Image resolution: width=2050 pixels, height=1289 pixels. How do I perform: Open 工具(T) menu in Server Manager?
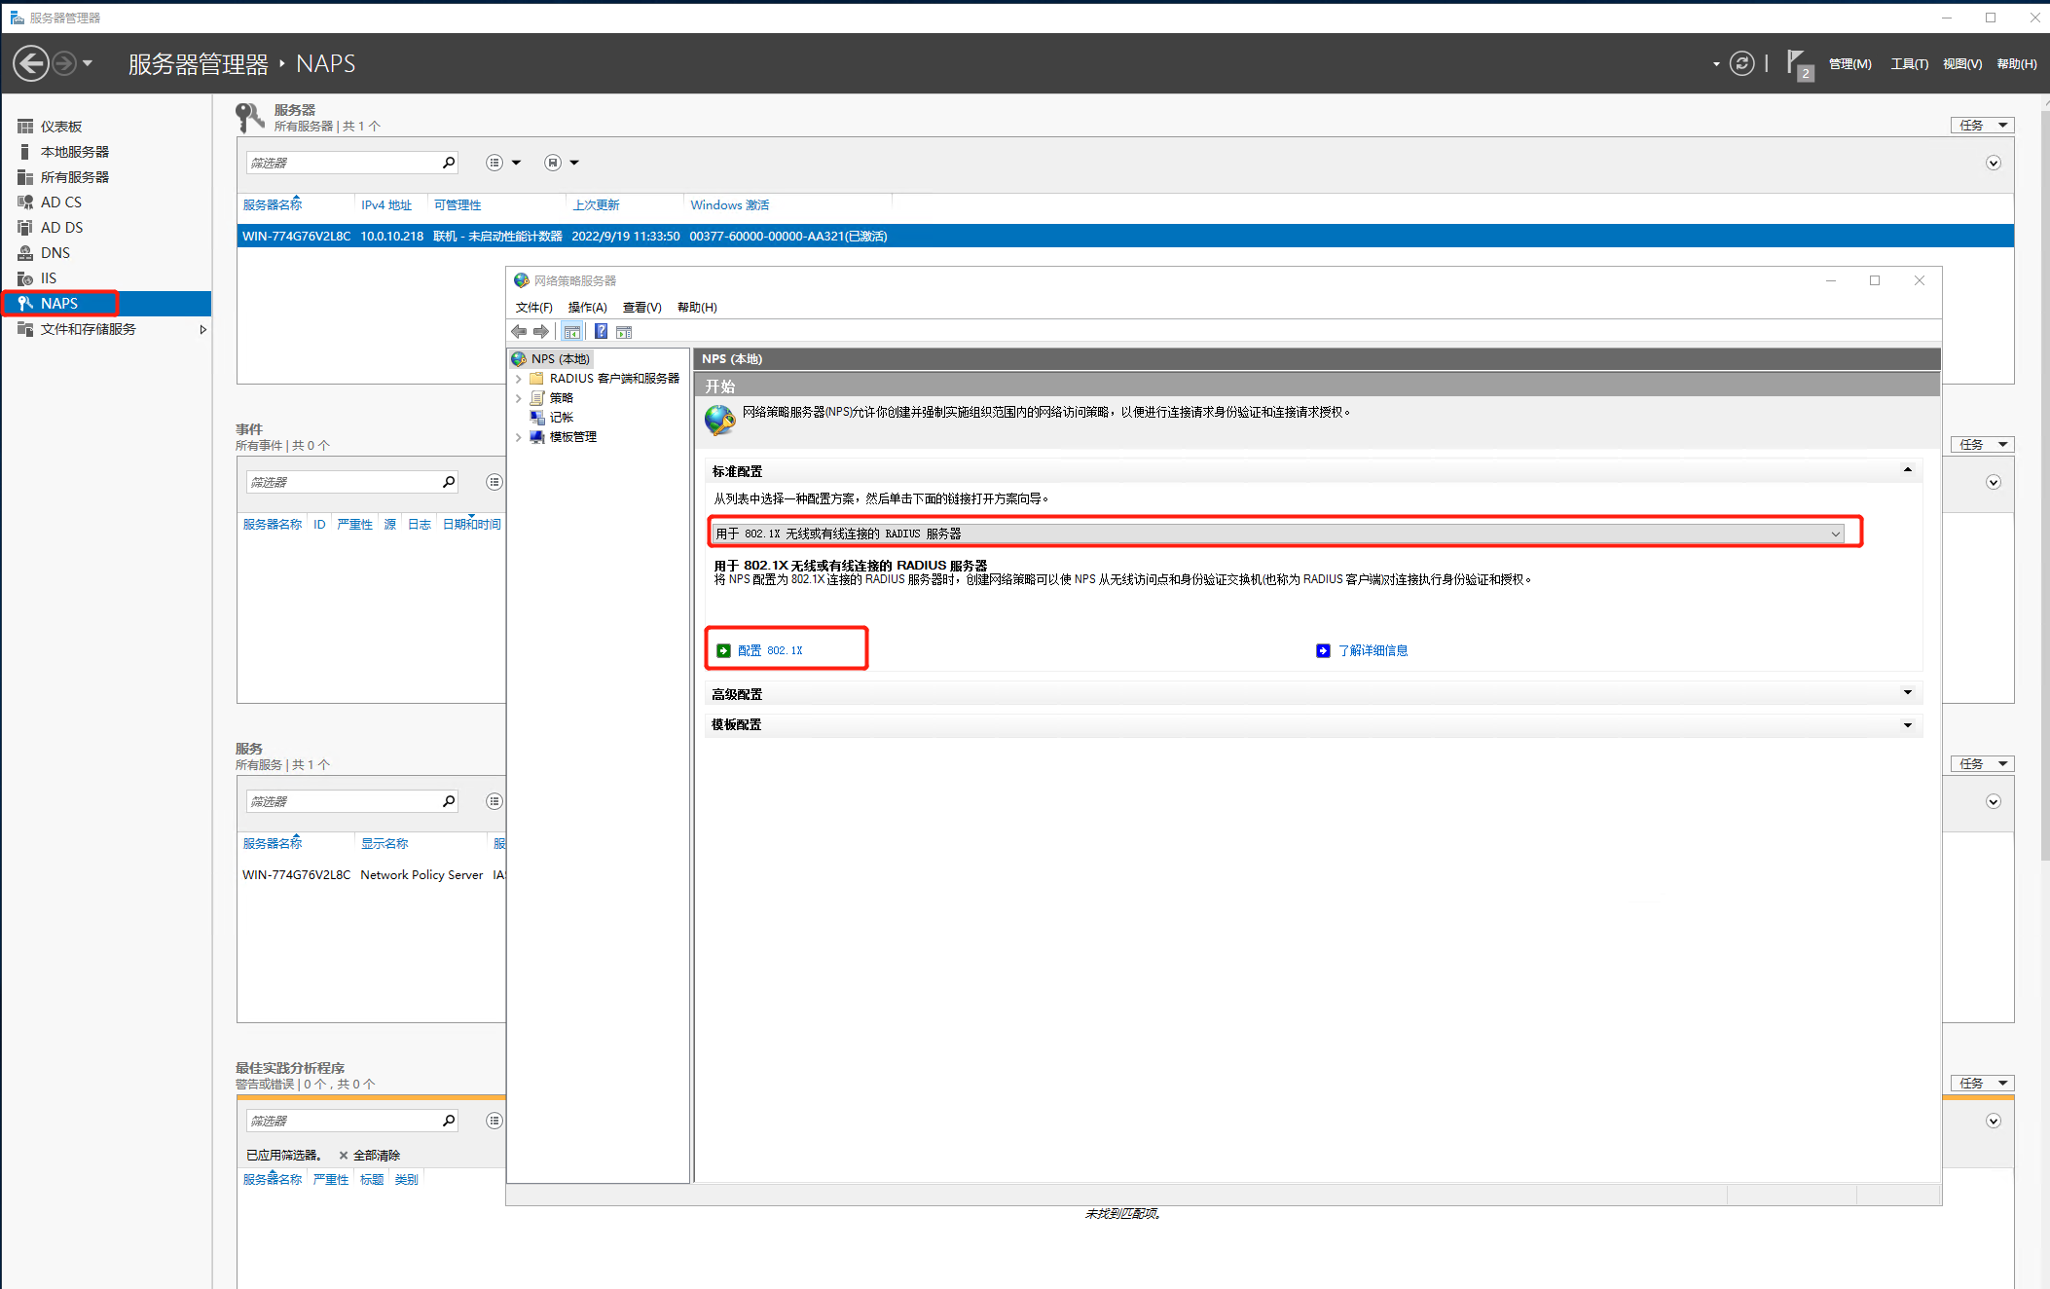click(1909, 64)
